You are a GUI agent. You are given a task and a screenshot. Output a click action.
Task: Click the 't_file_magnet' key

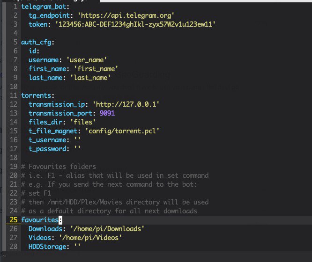53,131
